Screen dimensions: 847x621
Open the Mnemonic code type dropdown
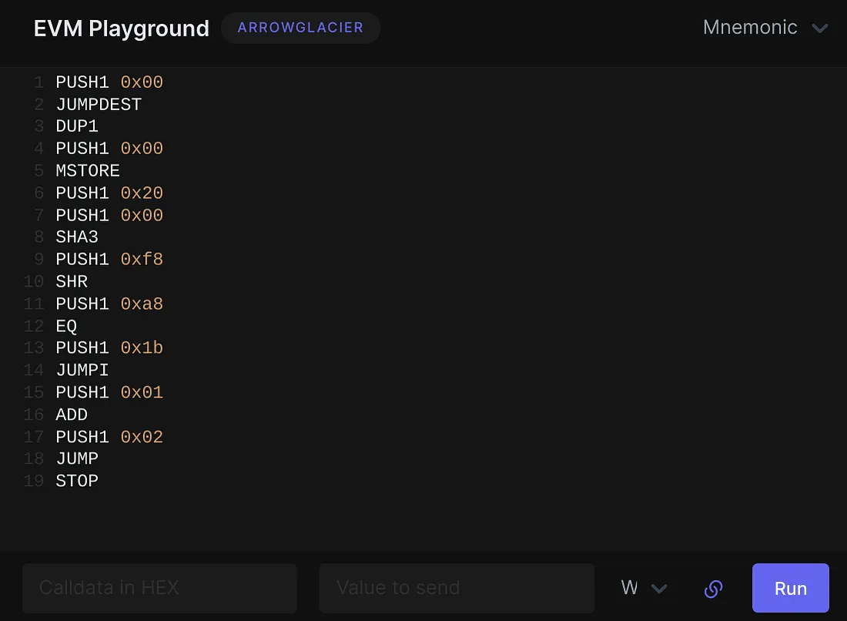[x=764, y=28]
